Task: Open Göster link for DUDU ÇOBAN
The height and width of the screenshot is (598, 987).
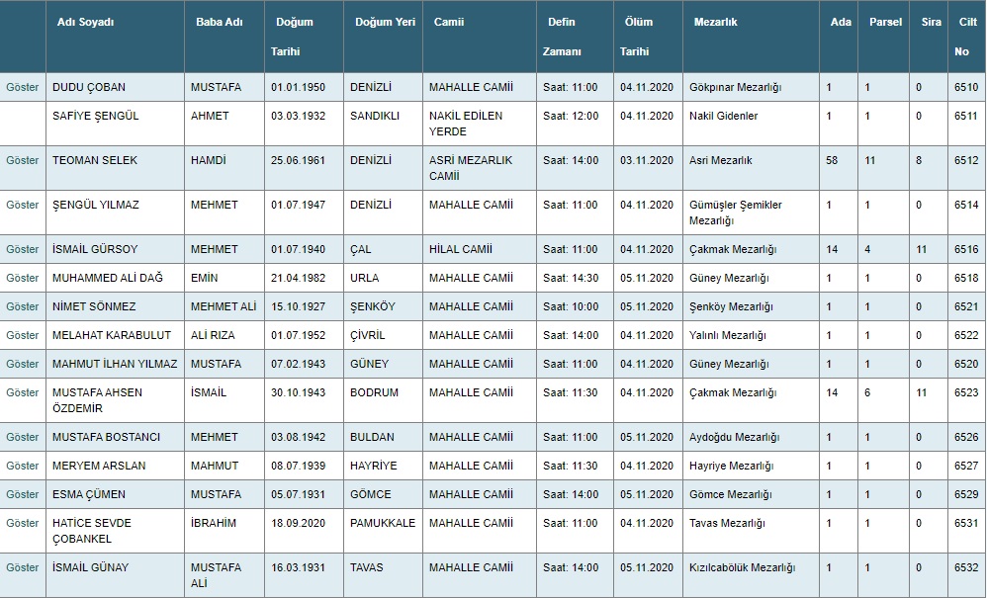Action: coord(22,87)
